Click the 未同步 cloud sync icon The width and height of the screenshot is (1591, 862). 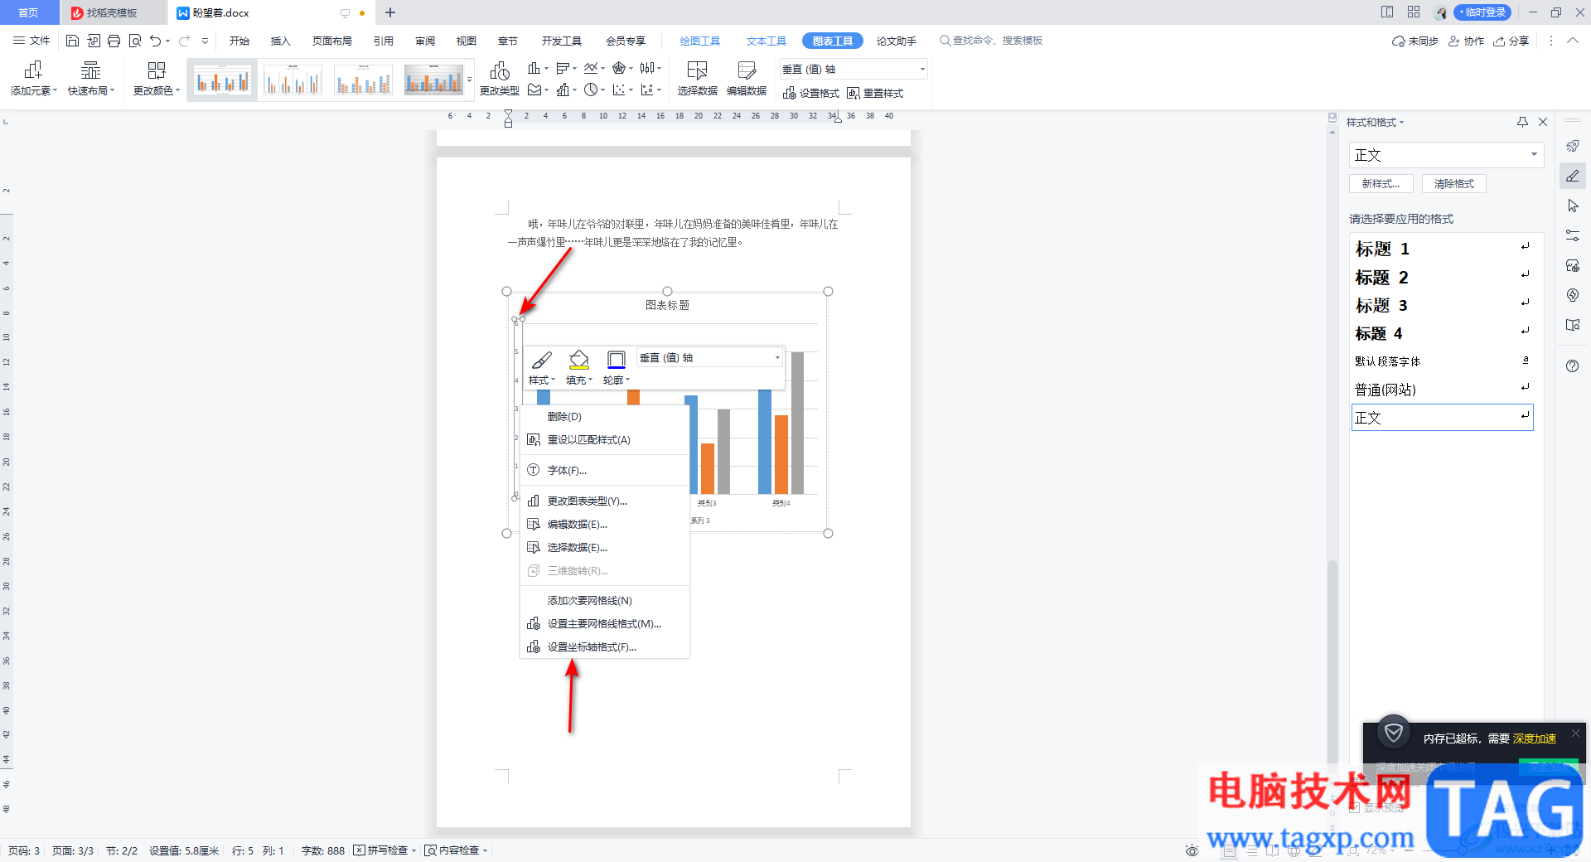point(1414,41)
